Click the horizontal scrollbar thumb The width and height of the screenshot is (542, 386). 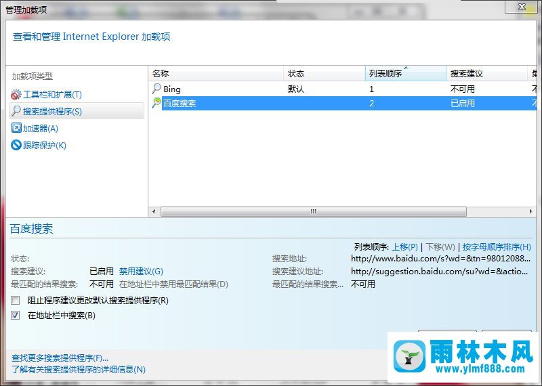tap(314, 211)
